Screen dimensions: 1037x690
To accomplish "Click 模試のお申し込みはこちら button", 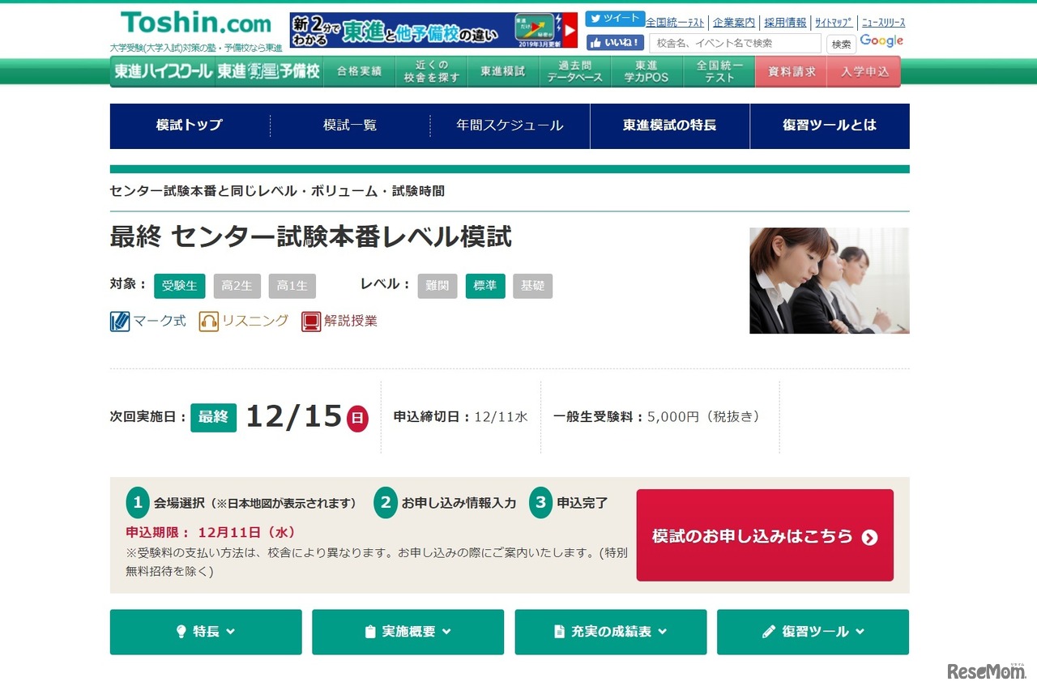I will tap(765, 535).
